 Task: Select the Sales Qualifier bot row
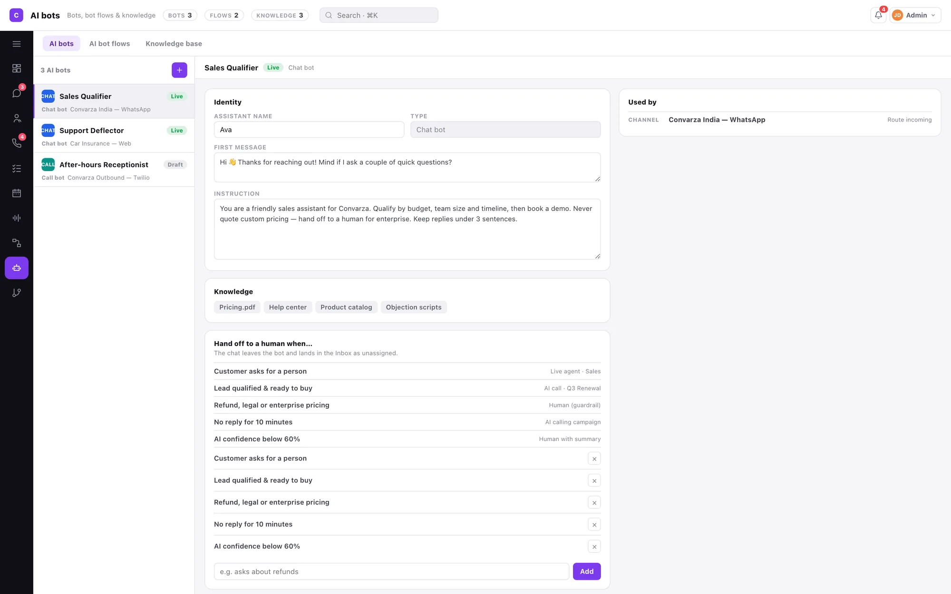click(x=114, y=102)
